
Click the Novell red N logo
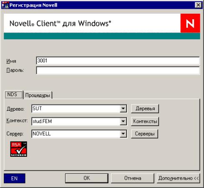190,23
